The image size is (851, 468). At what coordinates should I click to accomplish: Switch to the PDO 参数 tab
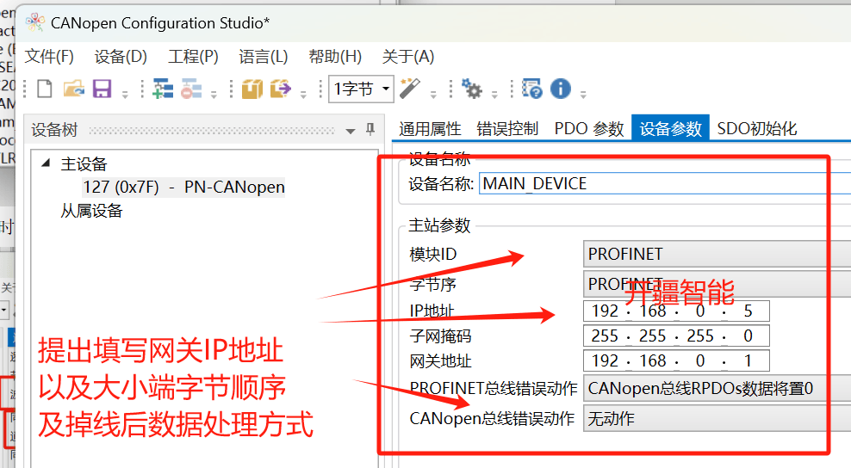pos(589,128)
